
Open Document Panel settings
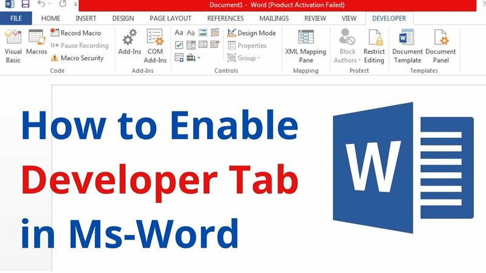tap(440, 46)
